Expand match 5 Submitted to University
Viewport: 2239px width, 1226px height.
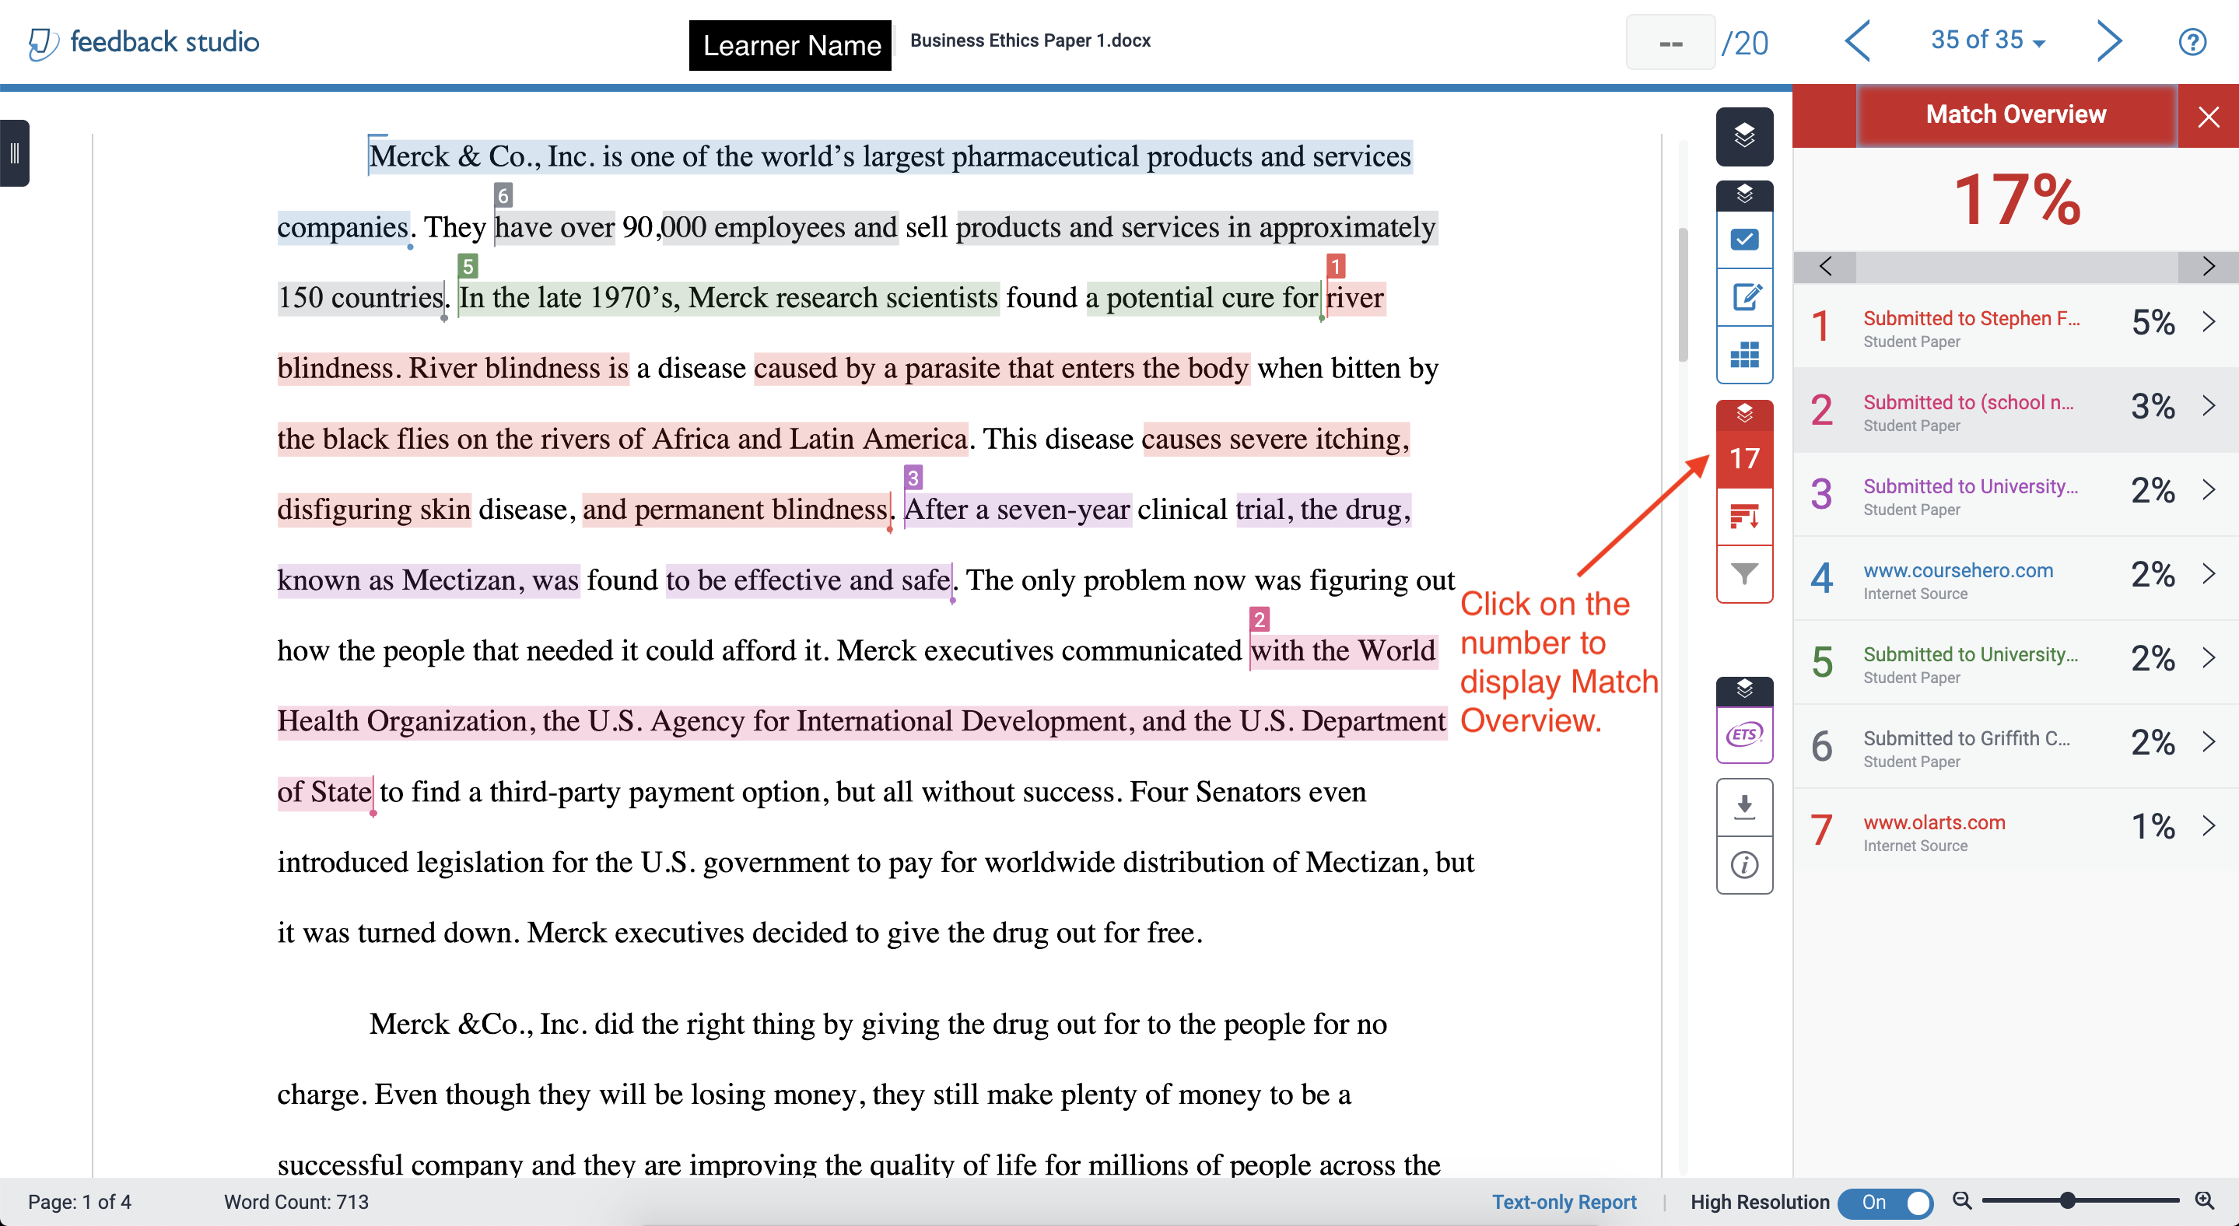2209,658
